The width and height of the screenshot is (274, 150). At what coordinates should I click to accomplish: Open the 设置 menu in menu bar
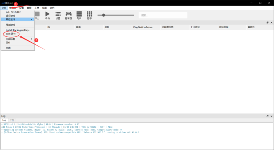coord(22,8)
